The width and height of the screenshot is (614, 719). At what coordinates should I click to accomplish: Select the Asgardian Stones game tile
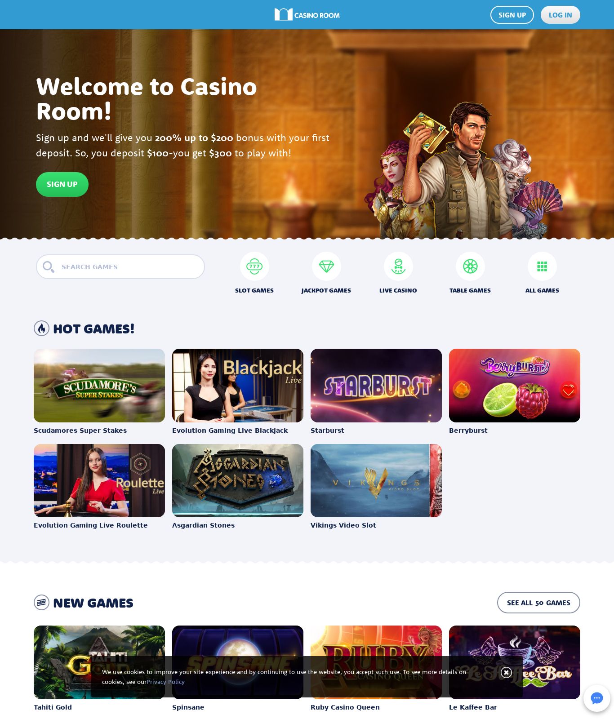click(x=238, y=481)
